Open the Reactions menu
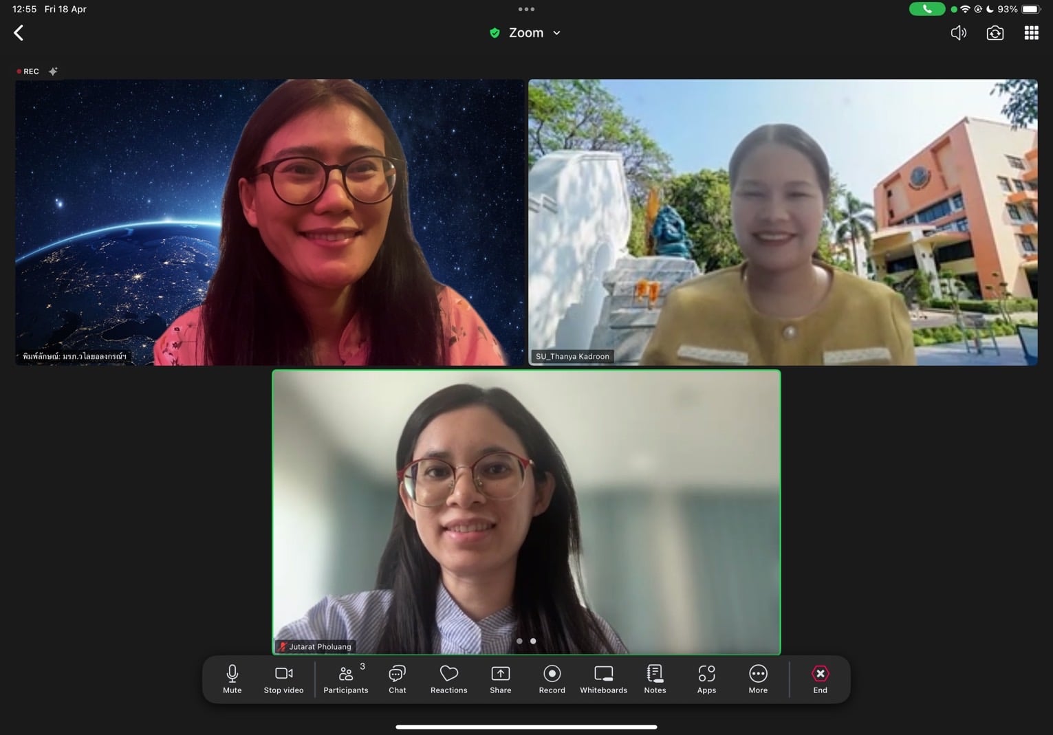 (x=448, y=679)
